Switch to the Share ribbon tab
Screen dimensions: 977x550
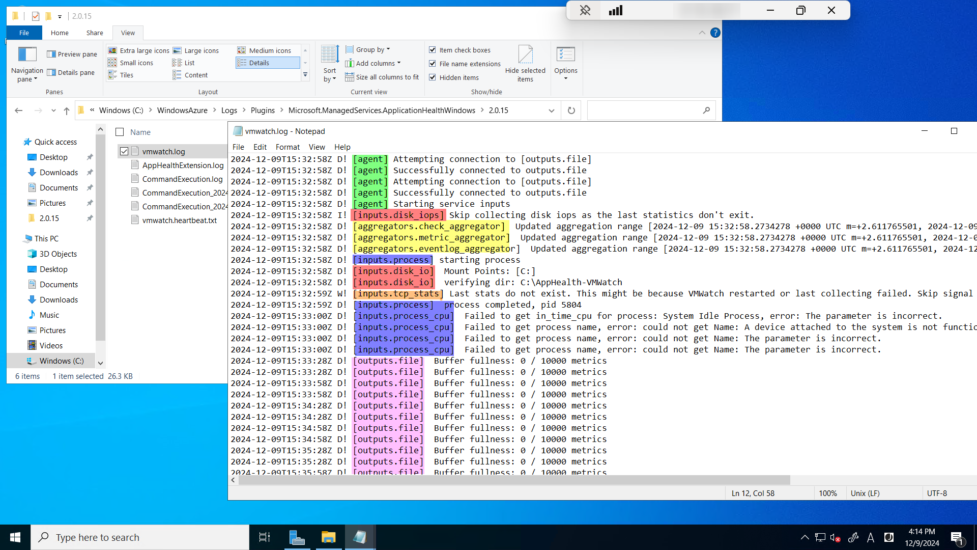point(95,33)
